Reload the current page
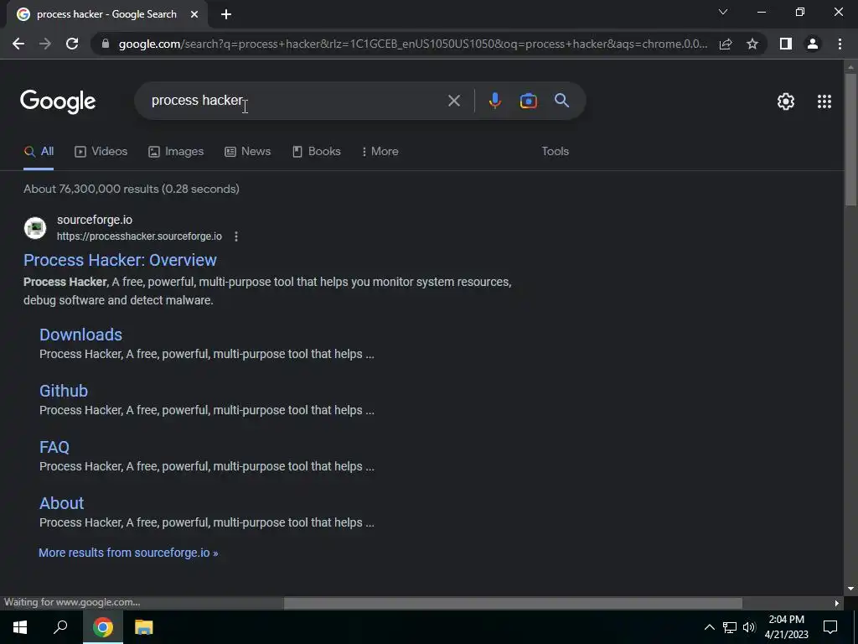This screenshot has height=644, width=858. coord(72,44)
